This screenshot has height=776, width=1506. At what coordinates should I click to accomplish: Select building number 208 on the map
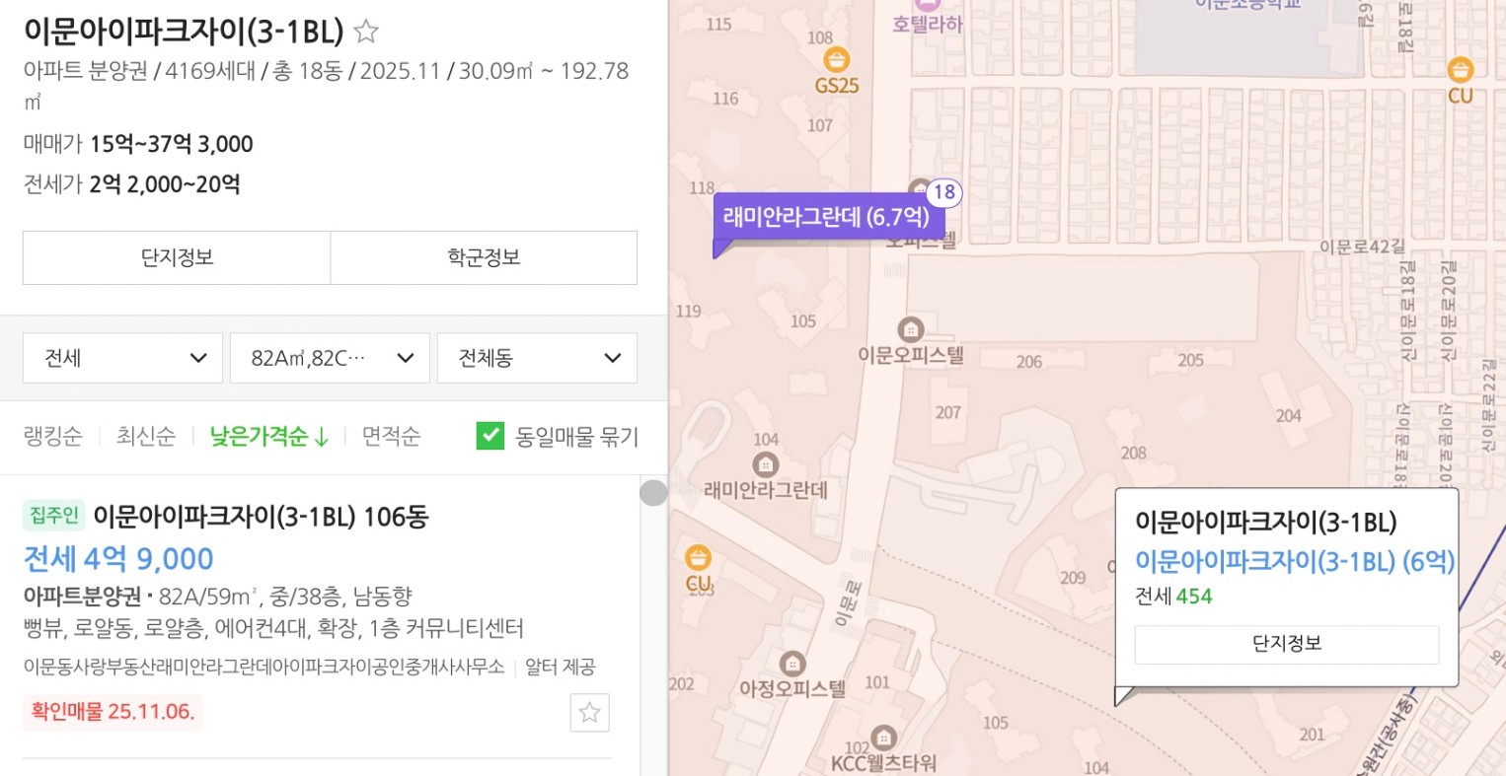point(1134,453)
